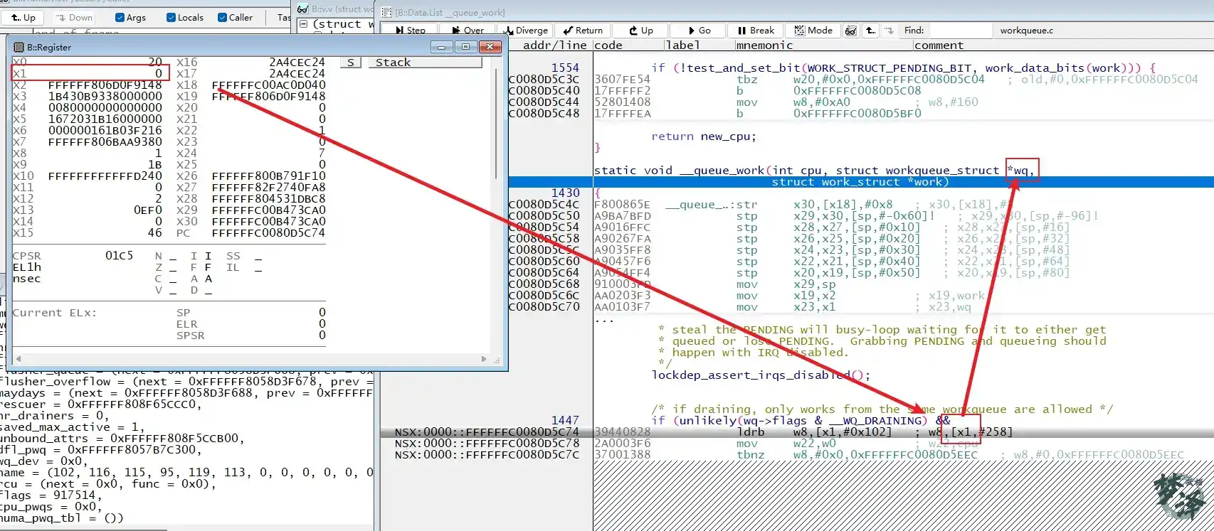Click the 'rescuer' variable line
The height and width of the screenshot is (531, 1214).
point(100,404)
